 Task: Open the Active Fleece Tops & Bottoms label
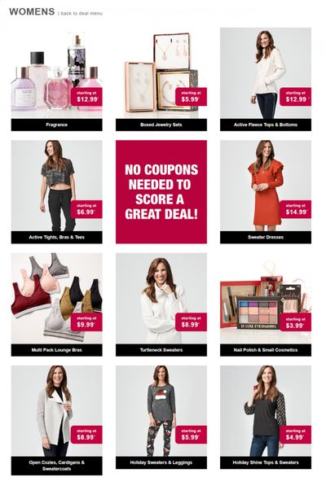pos(266,125)
